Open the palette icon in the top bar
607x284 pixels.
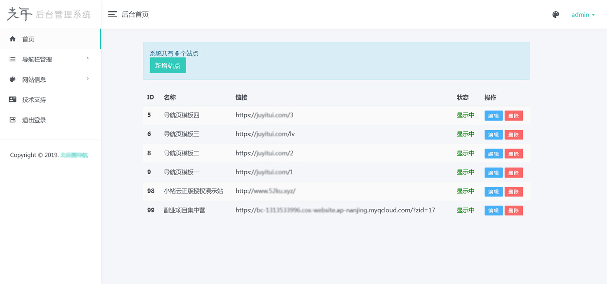[556, 14]
